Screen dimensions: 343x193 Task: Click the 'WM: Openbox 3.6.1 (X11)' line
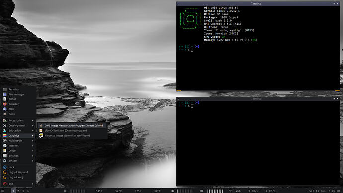coord(223,24)
